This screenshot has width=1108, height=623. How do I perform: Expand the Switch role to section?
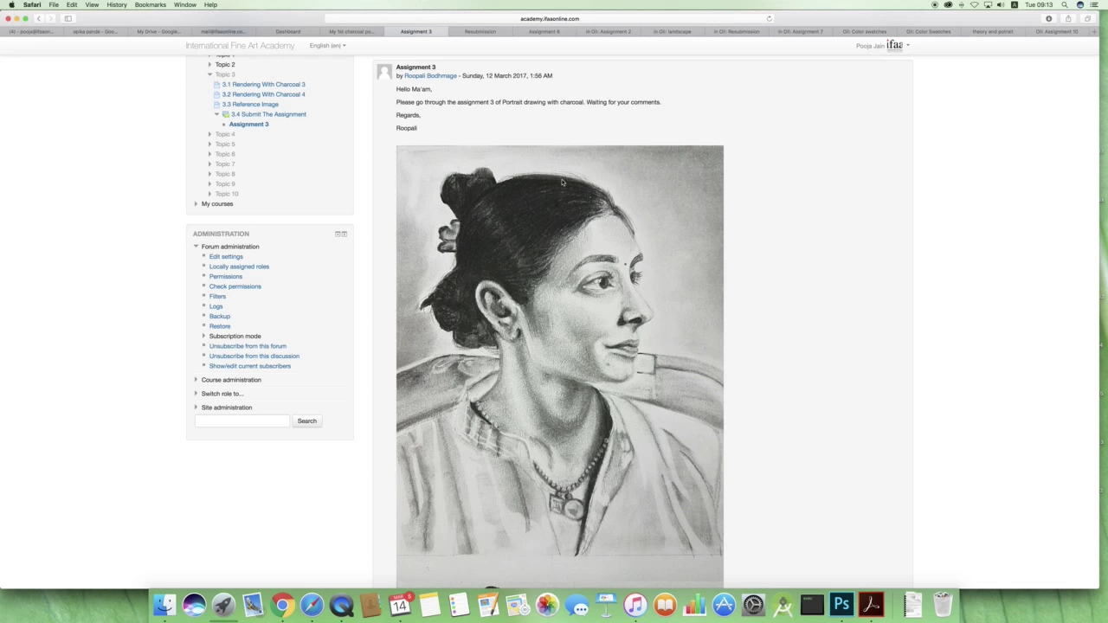tap(196, 394)
